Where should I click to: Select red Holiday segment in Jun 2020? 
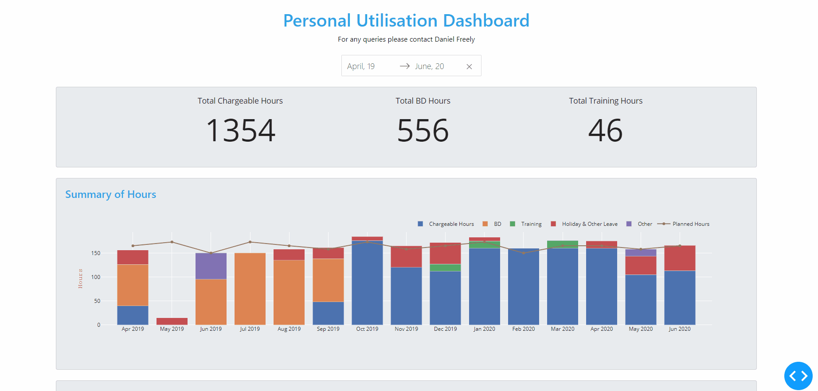point(680,258)
